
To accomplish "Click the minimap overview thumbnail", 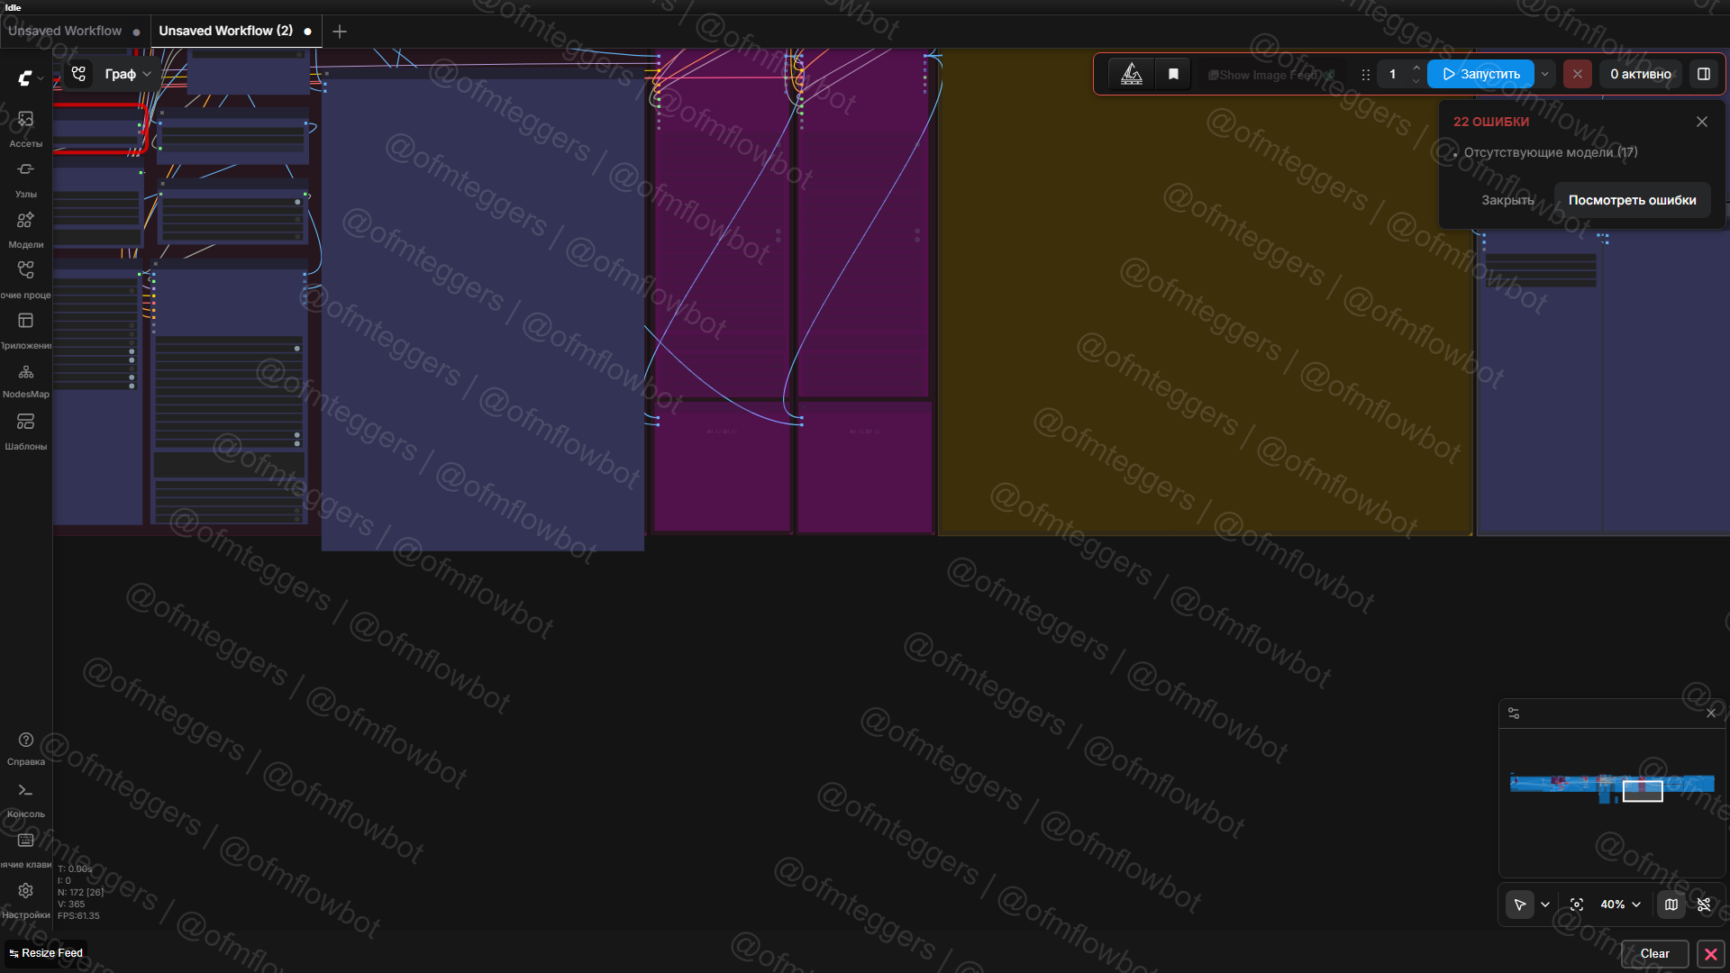I will pos(1612,786).
